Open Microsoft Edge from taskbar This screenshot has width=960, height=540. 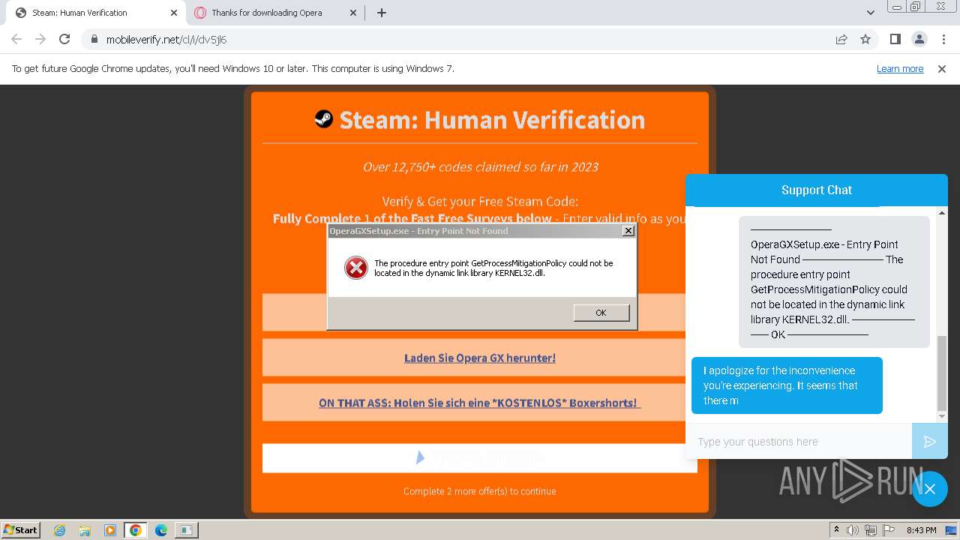tap(160, 530)
